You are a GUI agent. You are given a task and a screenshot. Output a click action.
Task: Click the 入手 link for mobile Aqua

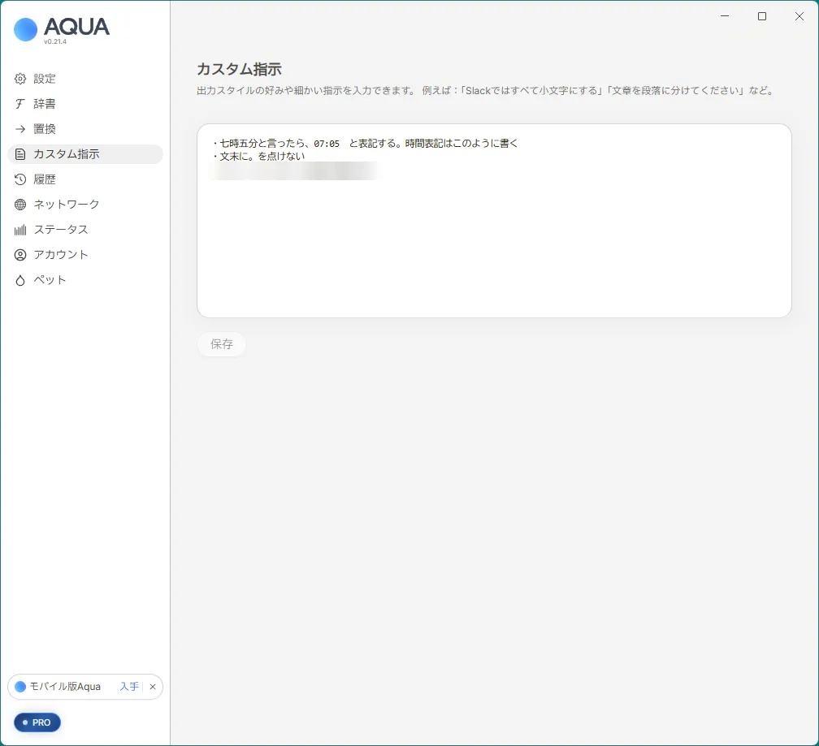[x=129, y=687]
